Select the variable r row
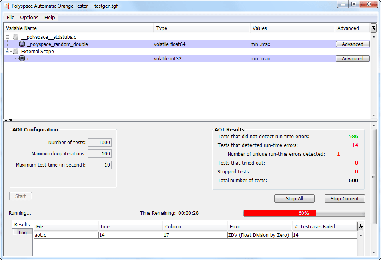The width and height of the screenshot is (381, 260). pos(187,58)
